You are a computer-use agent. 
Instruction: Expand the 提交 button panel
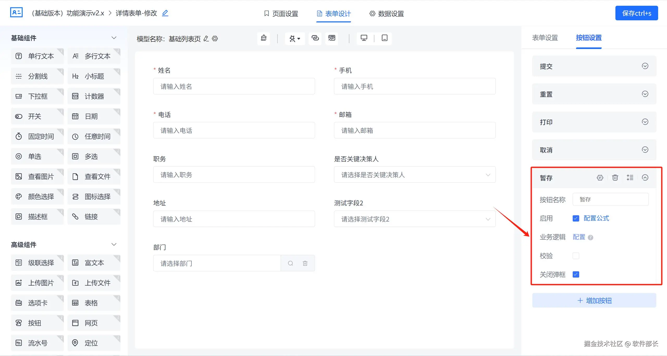pyautogui.click(x=645, y=66)
